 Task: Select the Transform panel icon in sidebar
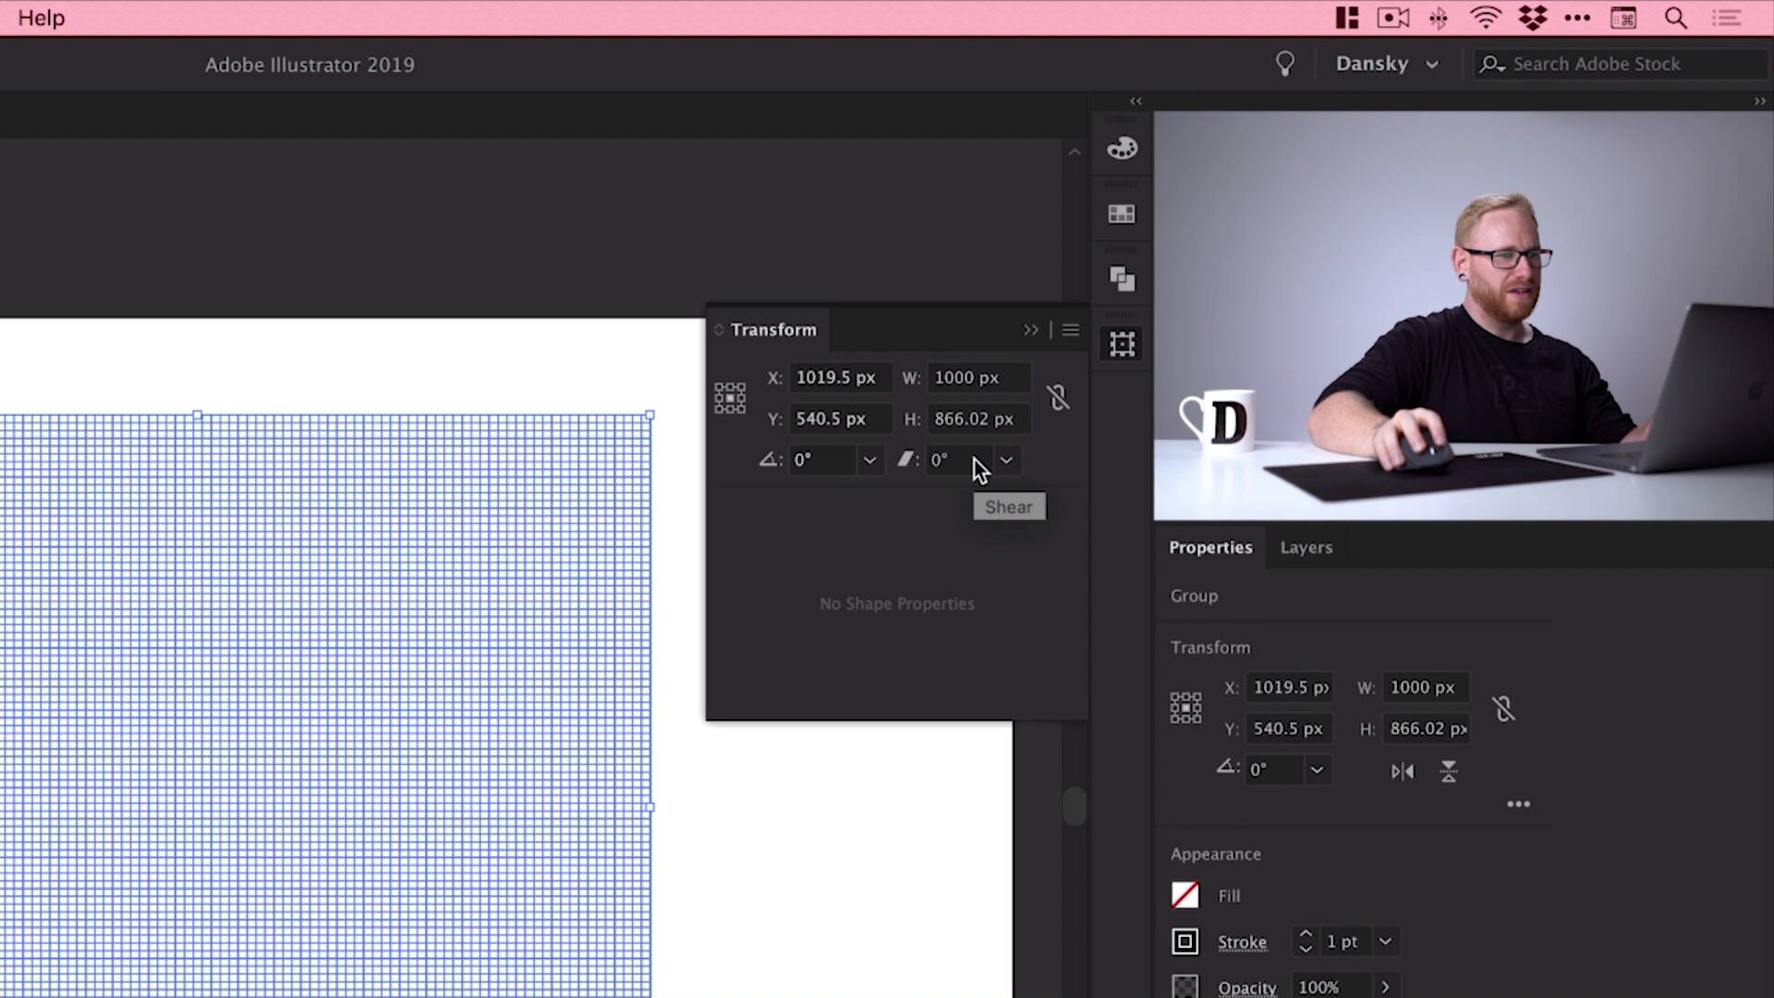(x=1121, y=343)
